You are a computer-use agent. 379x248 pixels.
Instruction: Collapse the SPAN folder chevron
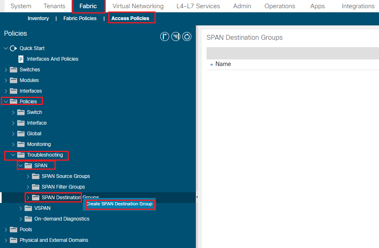[20, 166]
